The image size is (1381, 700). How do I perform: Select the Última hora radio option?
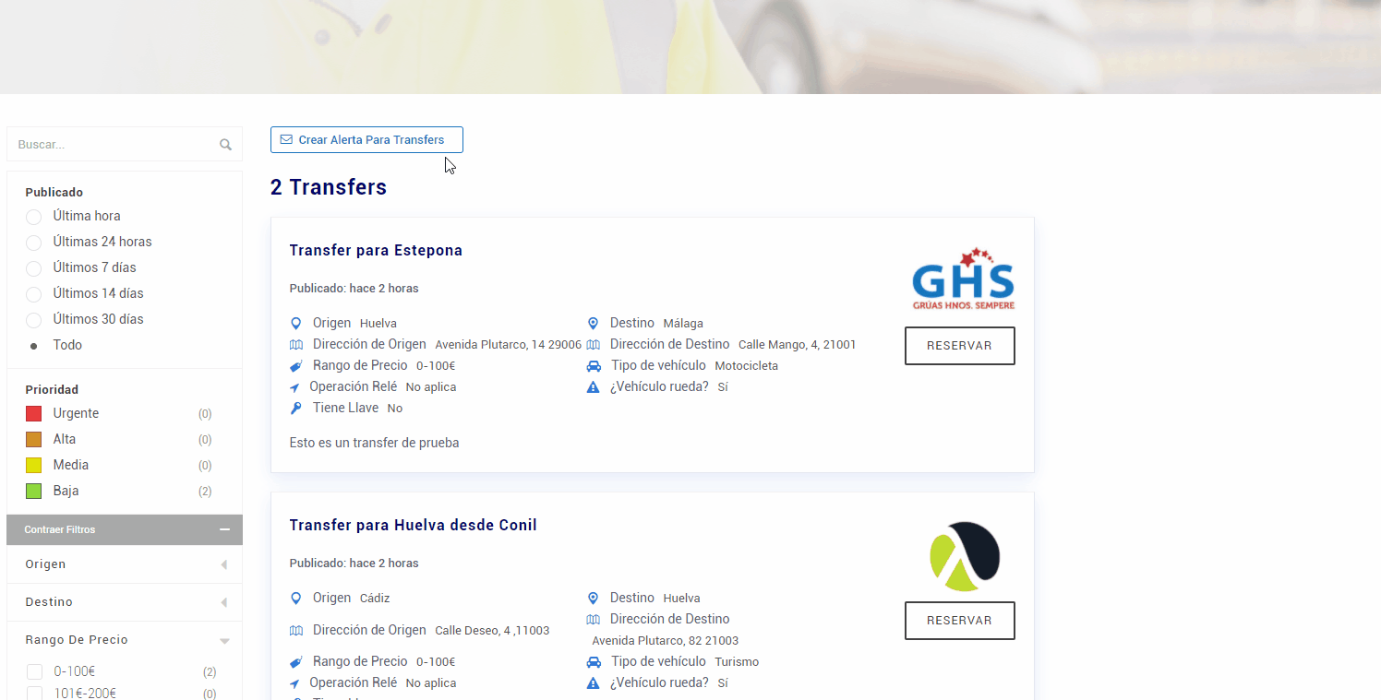pyautogui.click(x=34, y=217)
